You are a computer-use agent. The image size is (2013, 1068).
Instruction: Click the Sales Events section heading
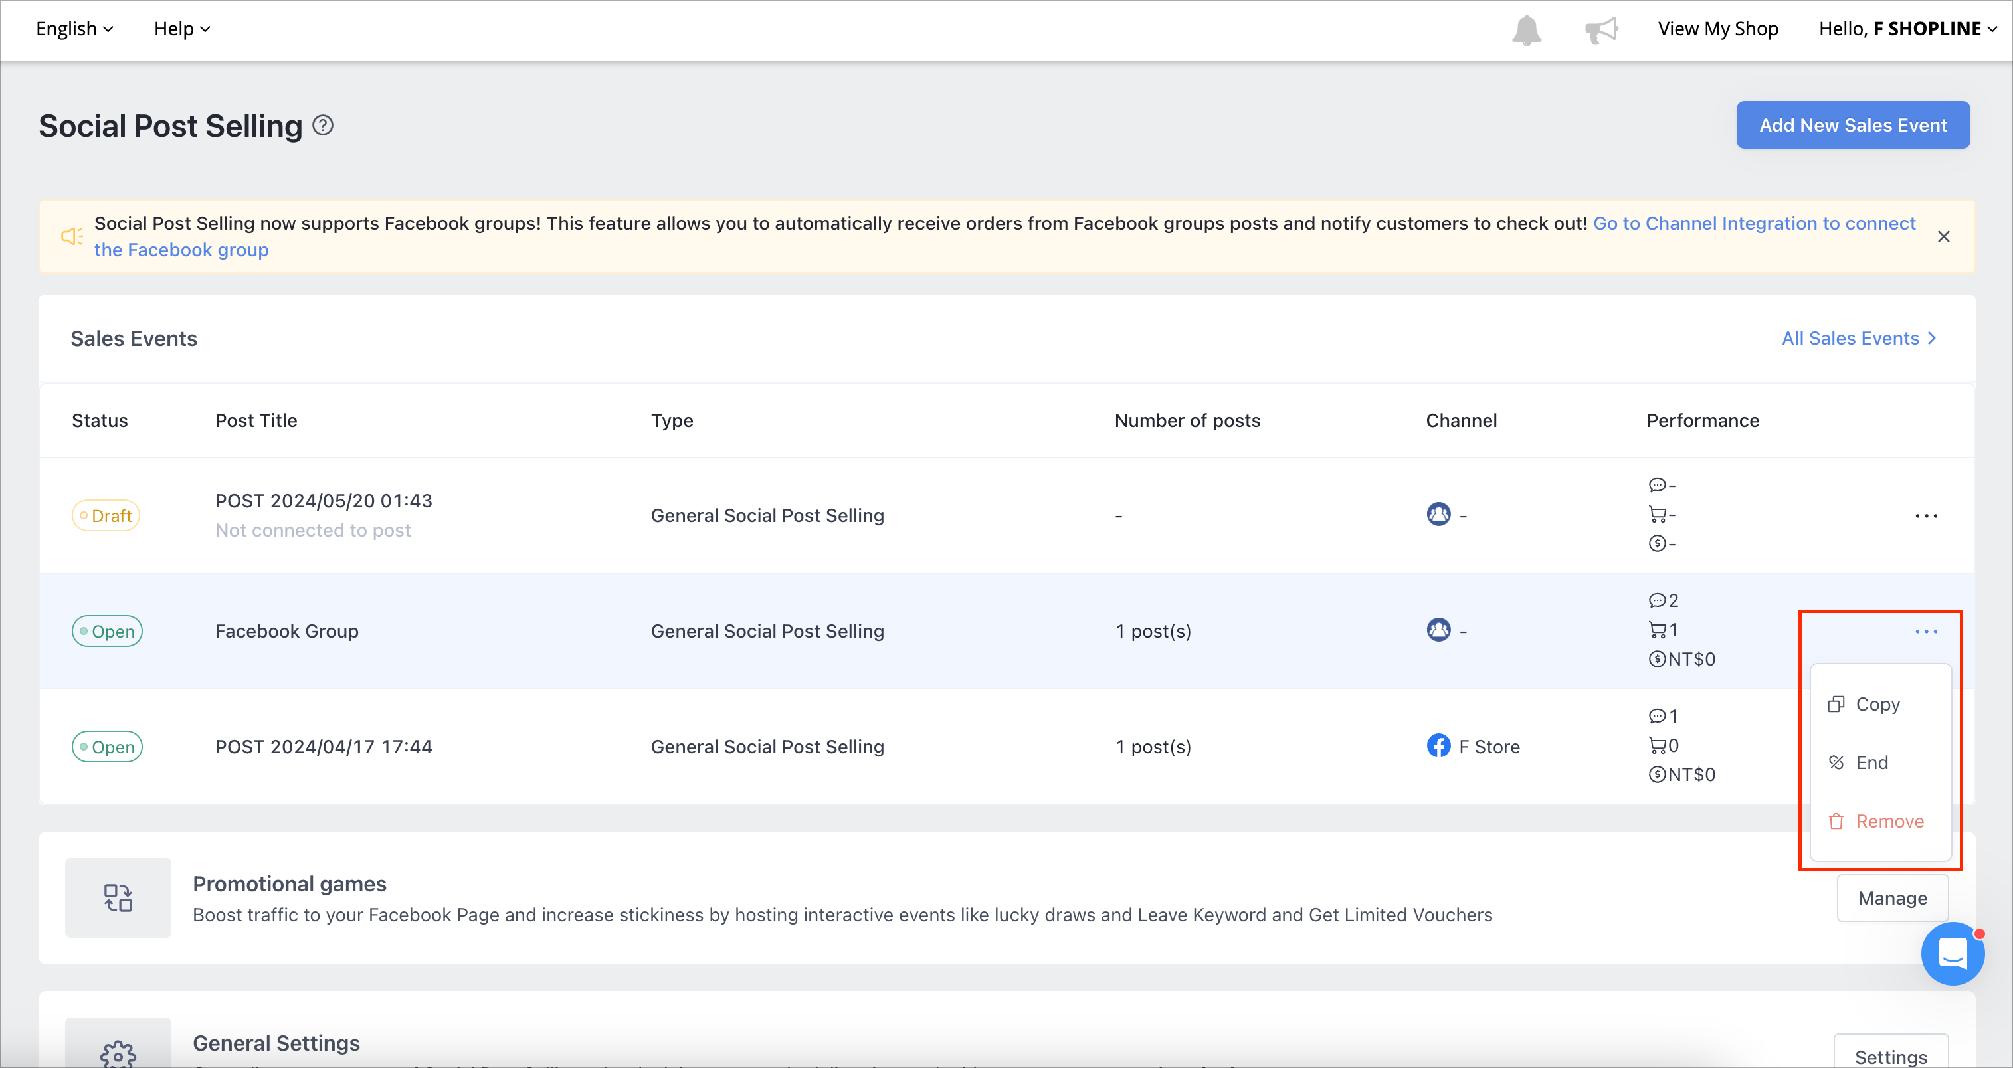[x=134, y=338]
